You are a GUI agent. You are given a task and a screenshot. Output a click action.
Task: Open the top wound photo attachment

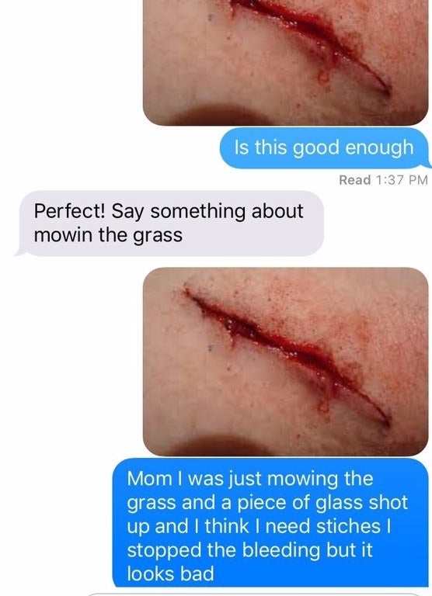[x=285, y=62]
